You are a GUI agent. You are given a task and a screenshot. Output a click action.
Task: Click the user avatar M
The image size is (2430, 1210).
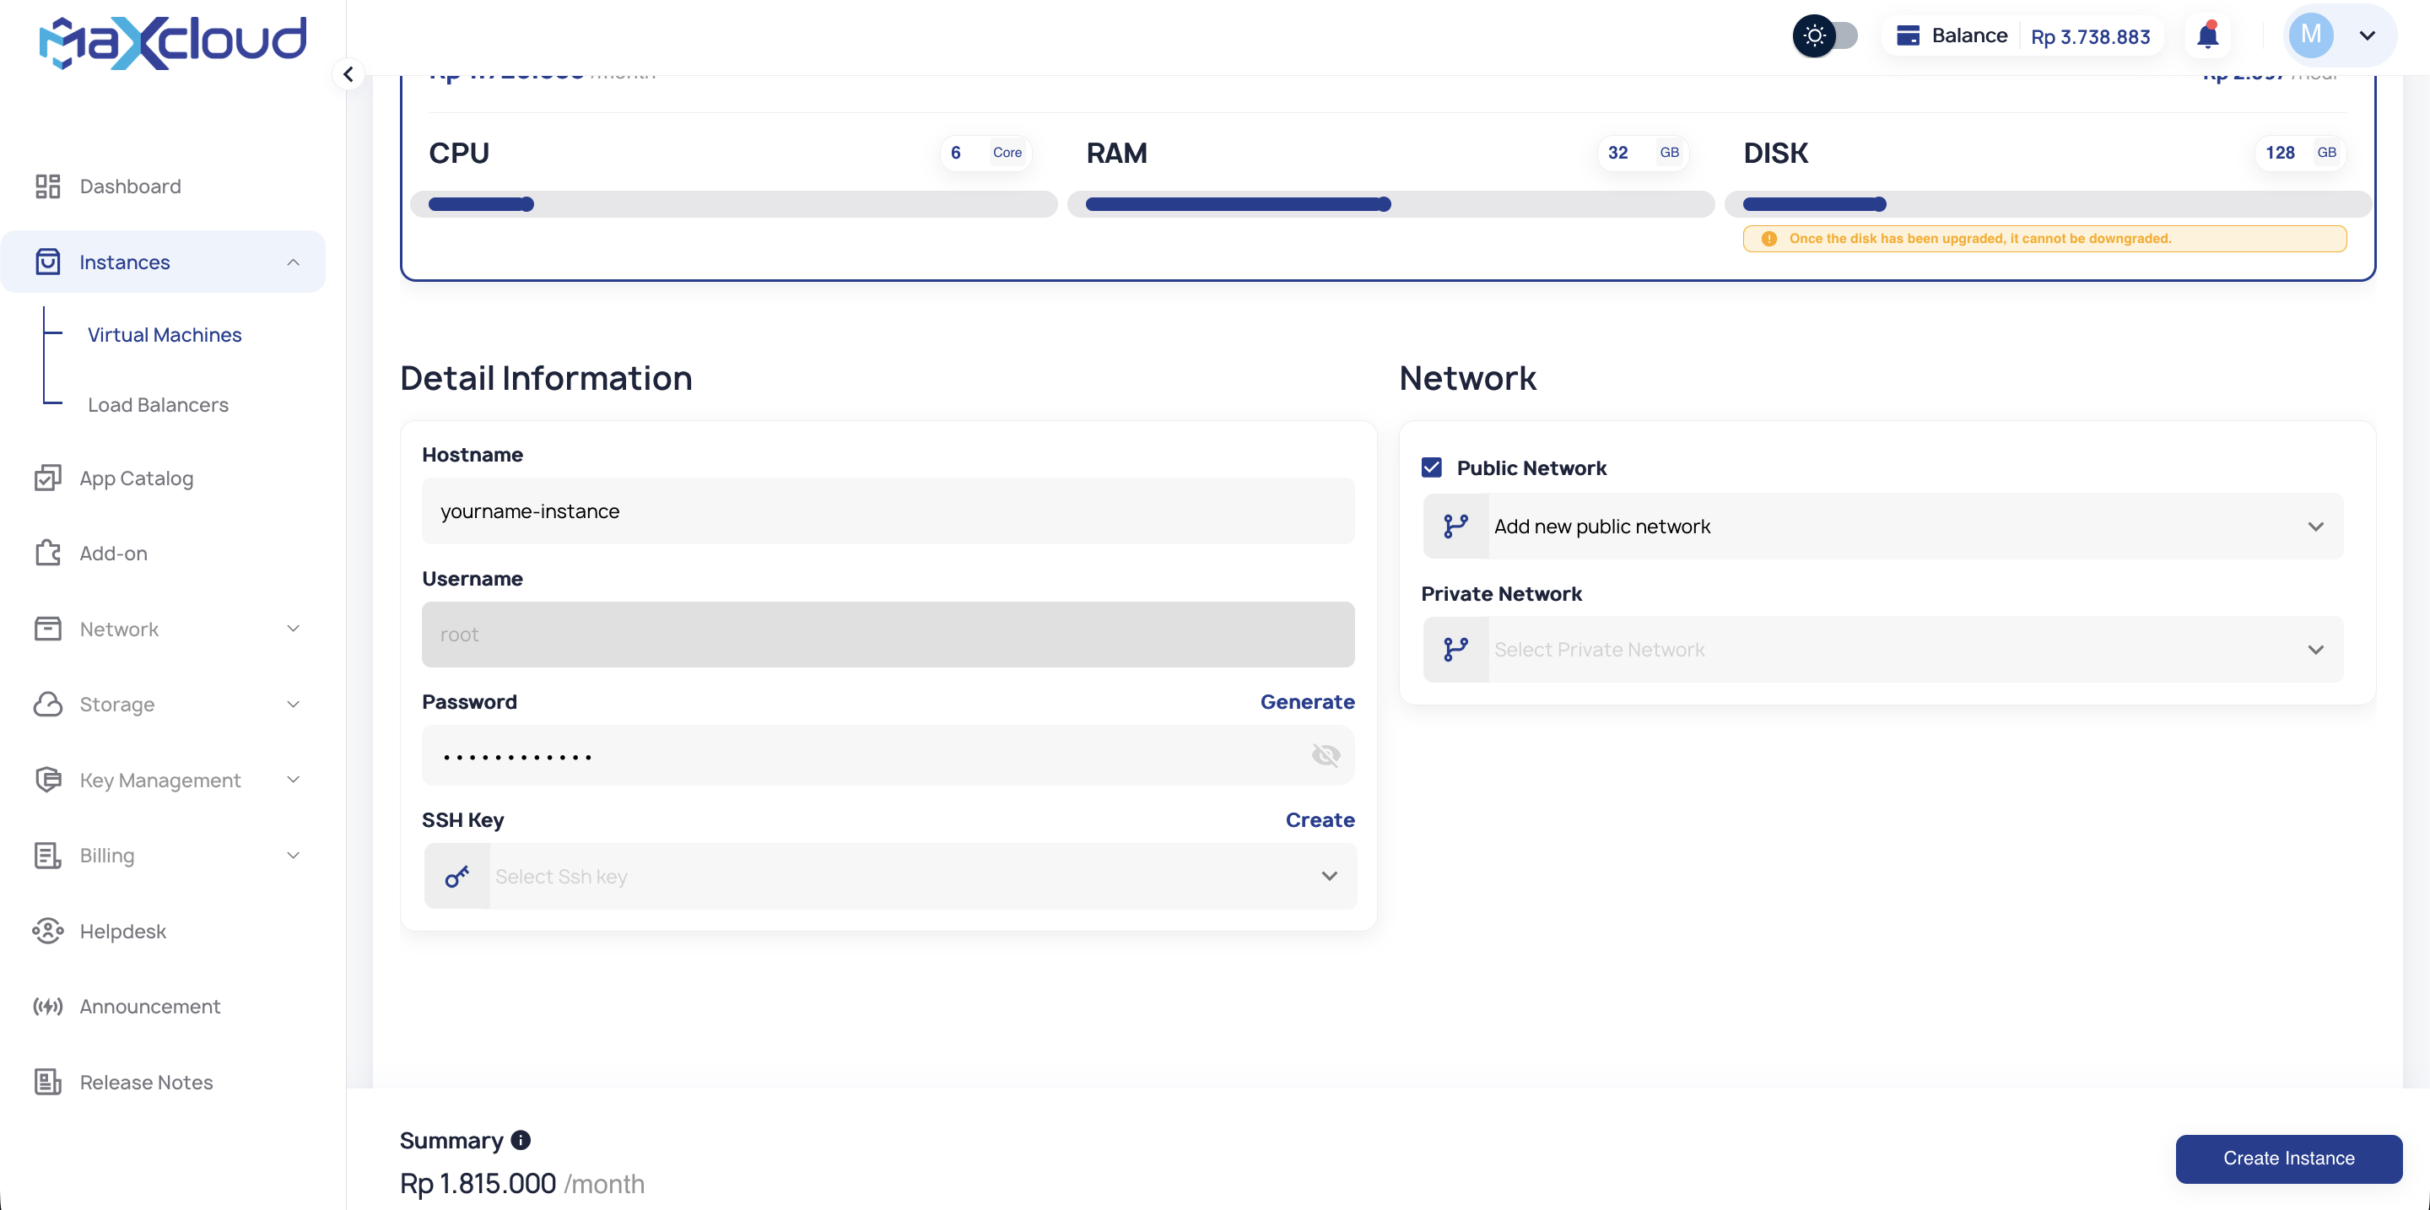coord(2311,35)
